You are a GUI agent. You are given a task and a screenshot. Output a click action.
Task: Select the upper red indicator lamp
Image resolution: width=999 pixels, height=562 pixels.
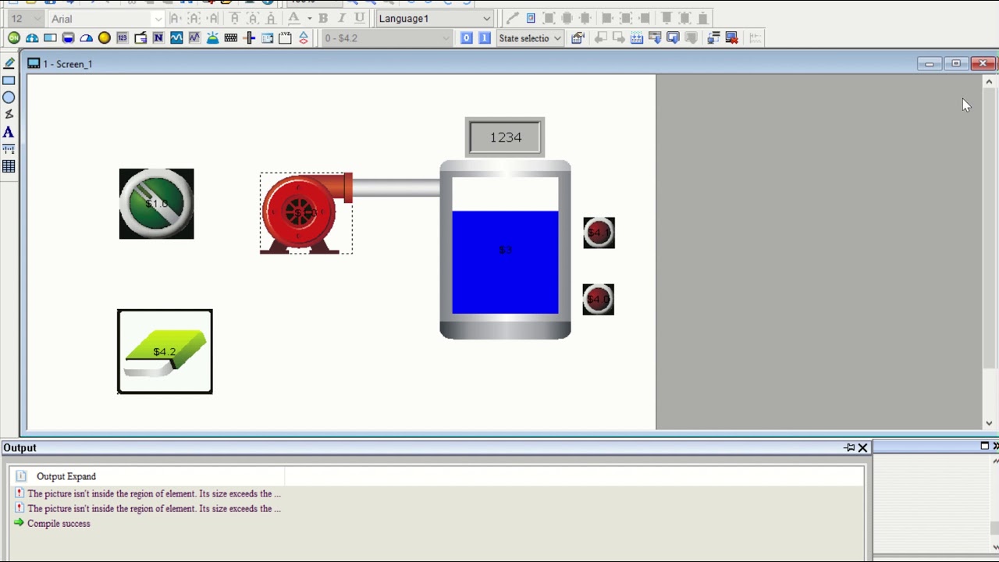coord(599,233)
